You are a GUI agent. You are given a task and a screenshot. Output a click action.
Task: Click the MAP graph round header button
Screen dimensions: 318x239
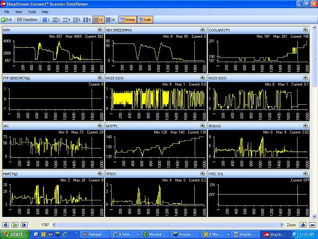100,174
